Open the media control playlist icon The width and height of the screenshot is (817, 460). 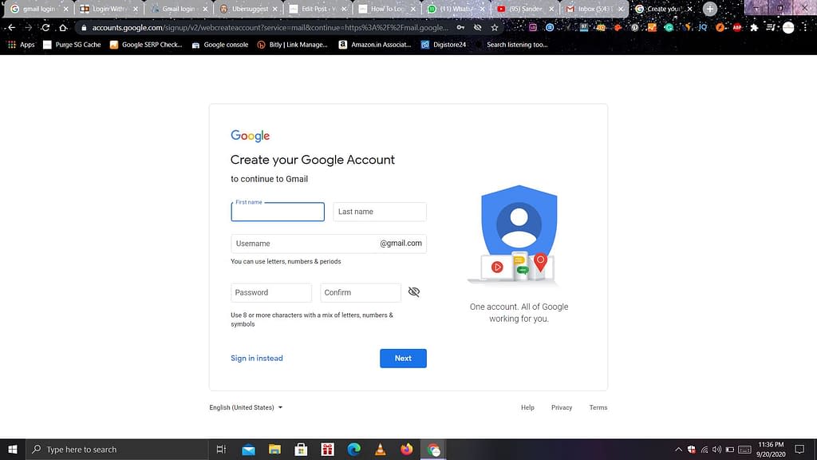[772, 28]
